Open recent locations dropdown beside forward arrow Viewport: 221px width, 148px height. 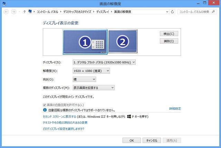click(x=19, y=12)
